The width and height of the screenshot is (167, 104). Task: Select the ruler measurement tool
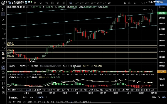(3, 63)
